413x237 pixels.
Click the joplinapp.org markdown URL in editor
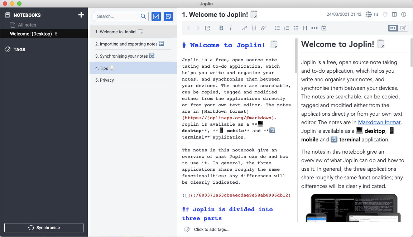pyautogui.click(x=228, y=118)
